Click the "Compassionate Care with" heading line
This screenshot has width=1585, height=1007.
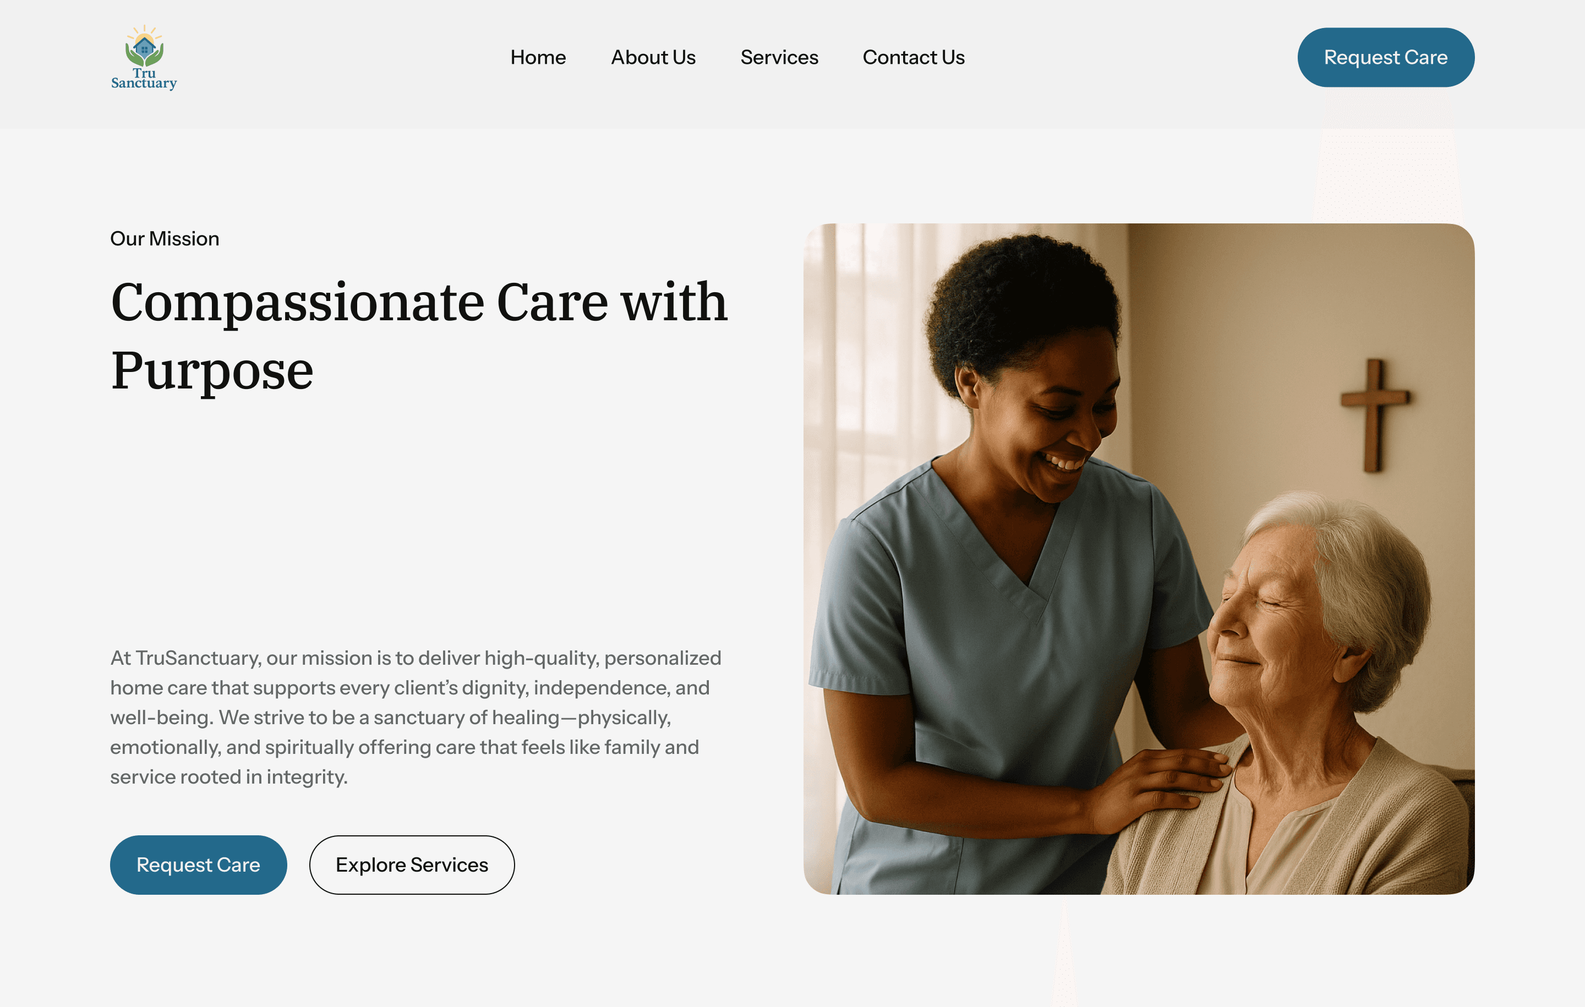pos(419,302)
